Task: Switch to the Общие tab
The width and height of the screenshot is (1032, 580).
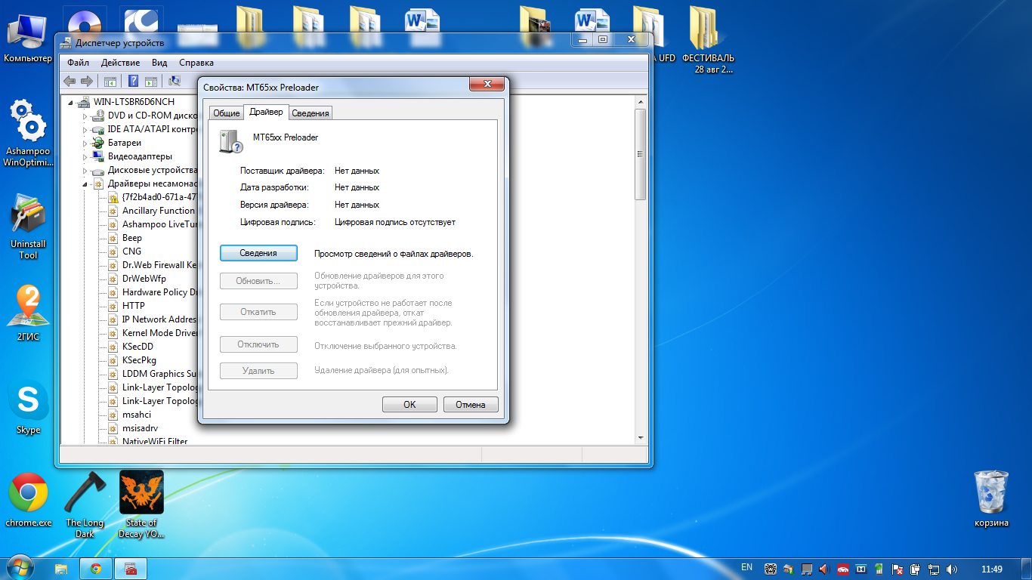Action: 227,113
